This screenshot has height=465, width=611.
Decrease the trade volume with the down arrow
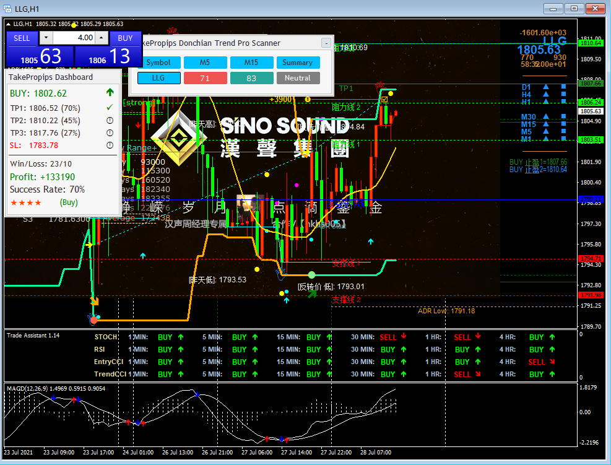(x=46, y=38)
